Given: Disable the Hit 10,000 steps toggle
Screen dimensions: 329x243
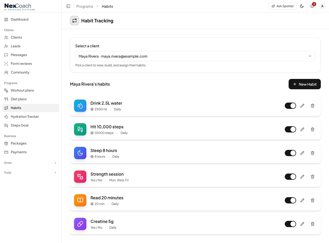Looking at the screenshot, I should point(290,129).
